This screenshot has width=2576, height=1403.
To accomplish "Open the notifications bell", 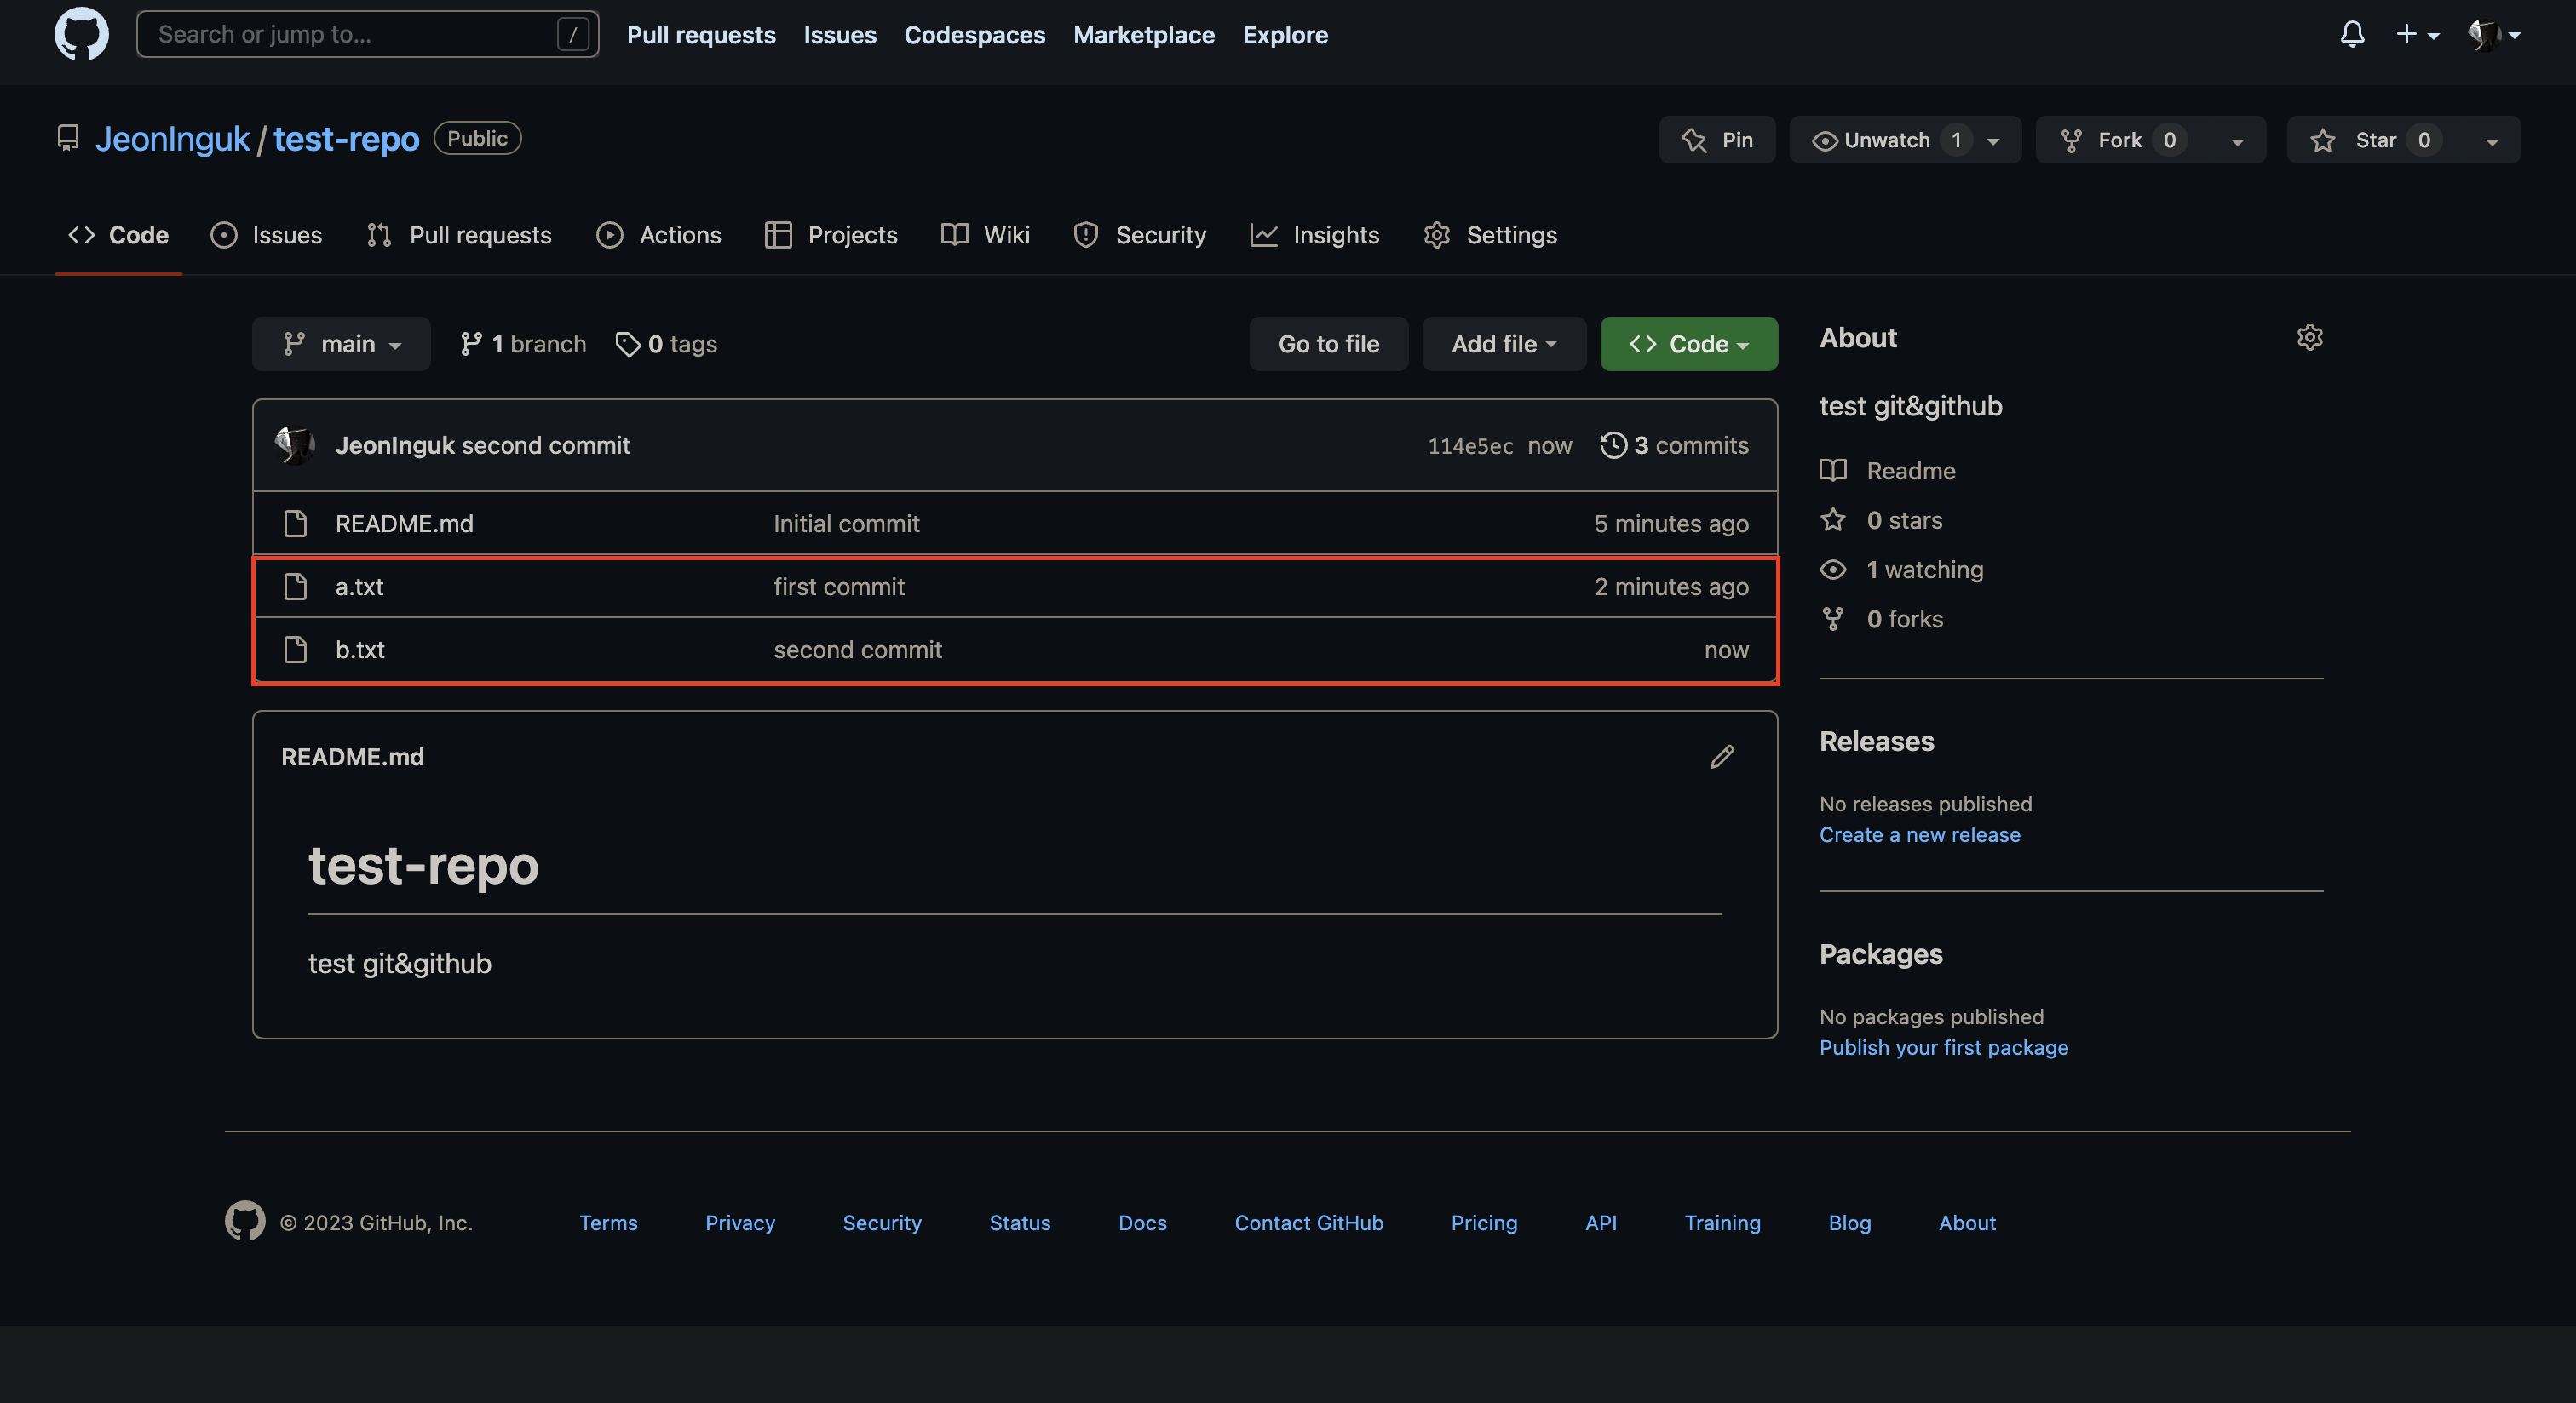I will (x=2352, y=34).
